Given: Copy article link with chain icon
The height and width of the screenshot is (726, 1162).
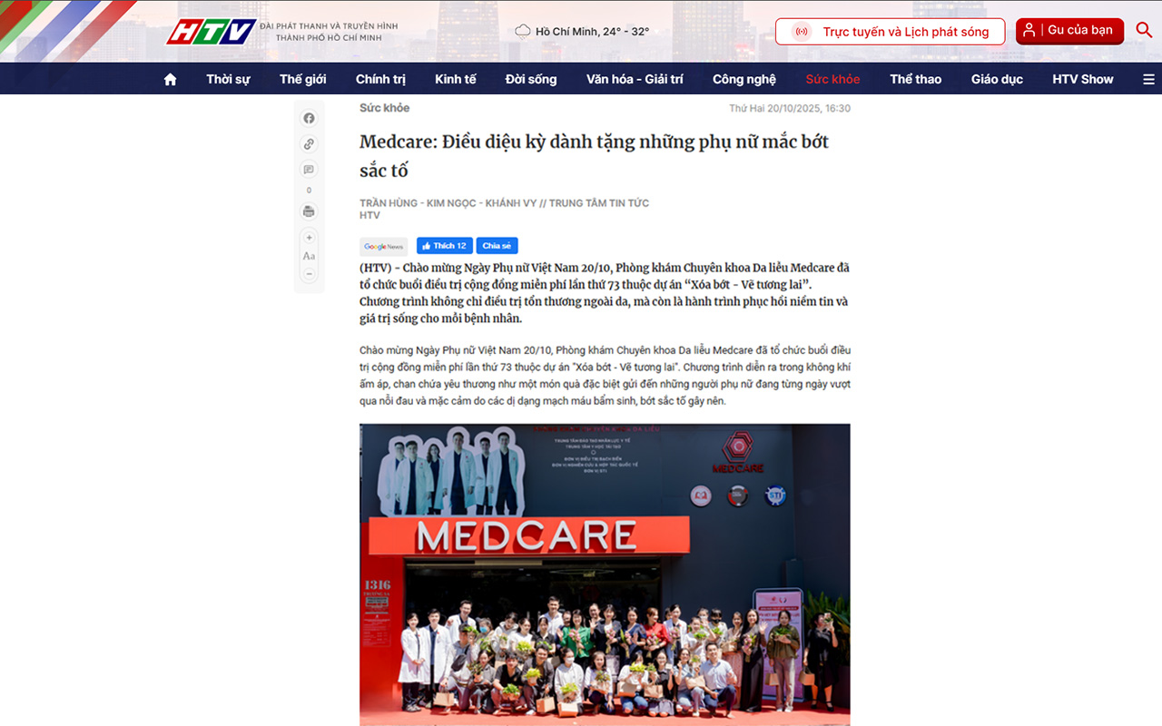Looking at the screenshot, I should pos(309,144).
